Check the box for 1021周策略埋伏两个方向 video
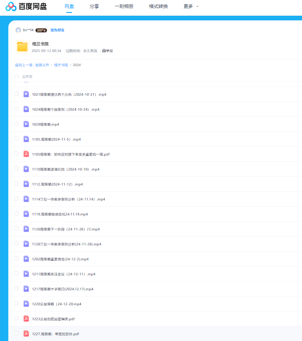The width and height of the screenshot is (302, 341). (x=16, y=94)
